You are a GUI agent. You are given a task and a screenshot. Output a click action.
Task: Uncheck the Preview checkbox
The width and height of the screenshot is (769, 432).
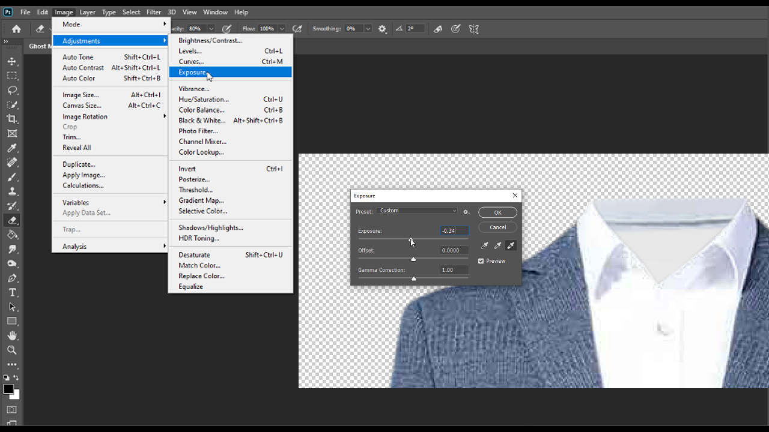[x=481, y=261]
